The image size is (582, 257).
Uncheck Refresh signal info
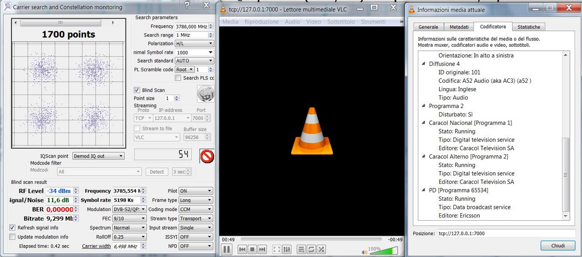pyautogui.click(x=12, y=227)
